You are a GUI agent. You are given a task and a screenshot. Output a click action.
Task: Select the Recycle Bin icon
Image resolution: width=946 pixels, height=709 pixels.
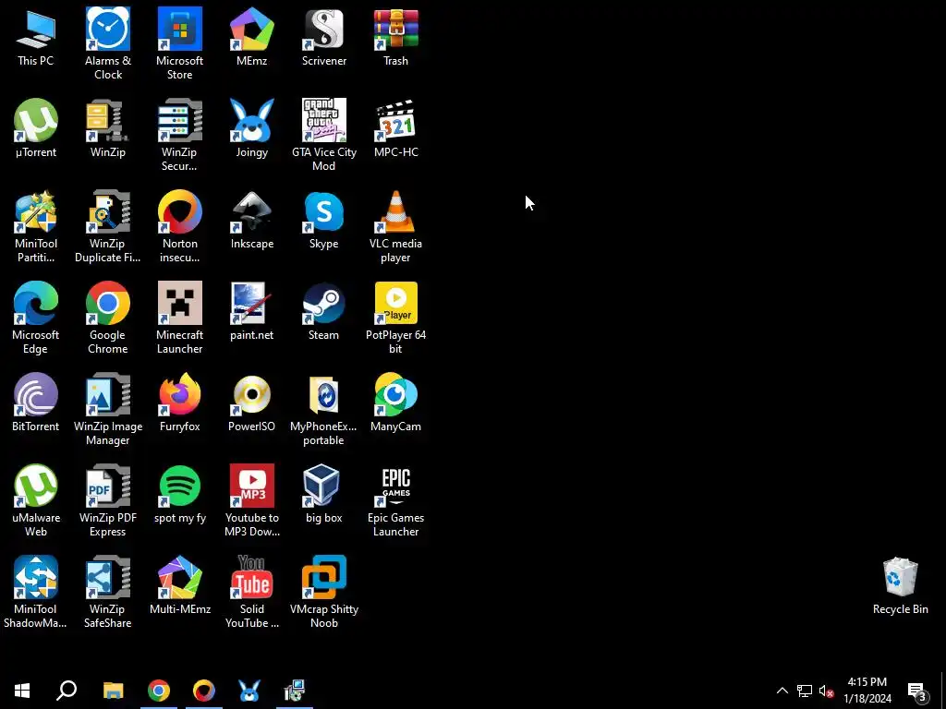point(900,585)
